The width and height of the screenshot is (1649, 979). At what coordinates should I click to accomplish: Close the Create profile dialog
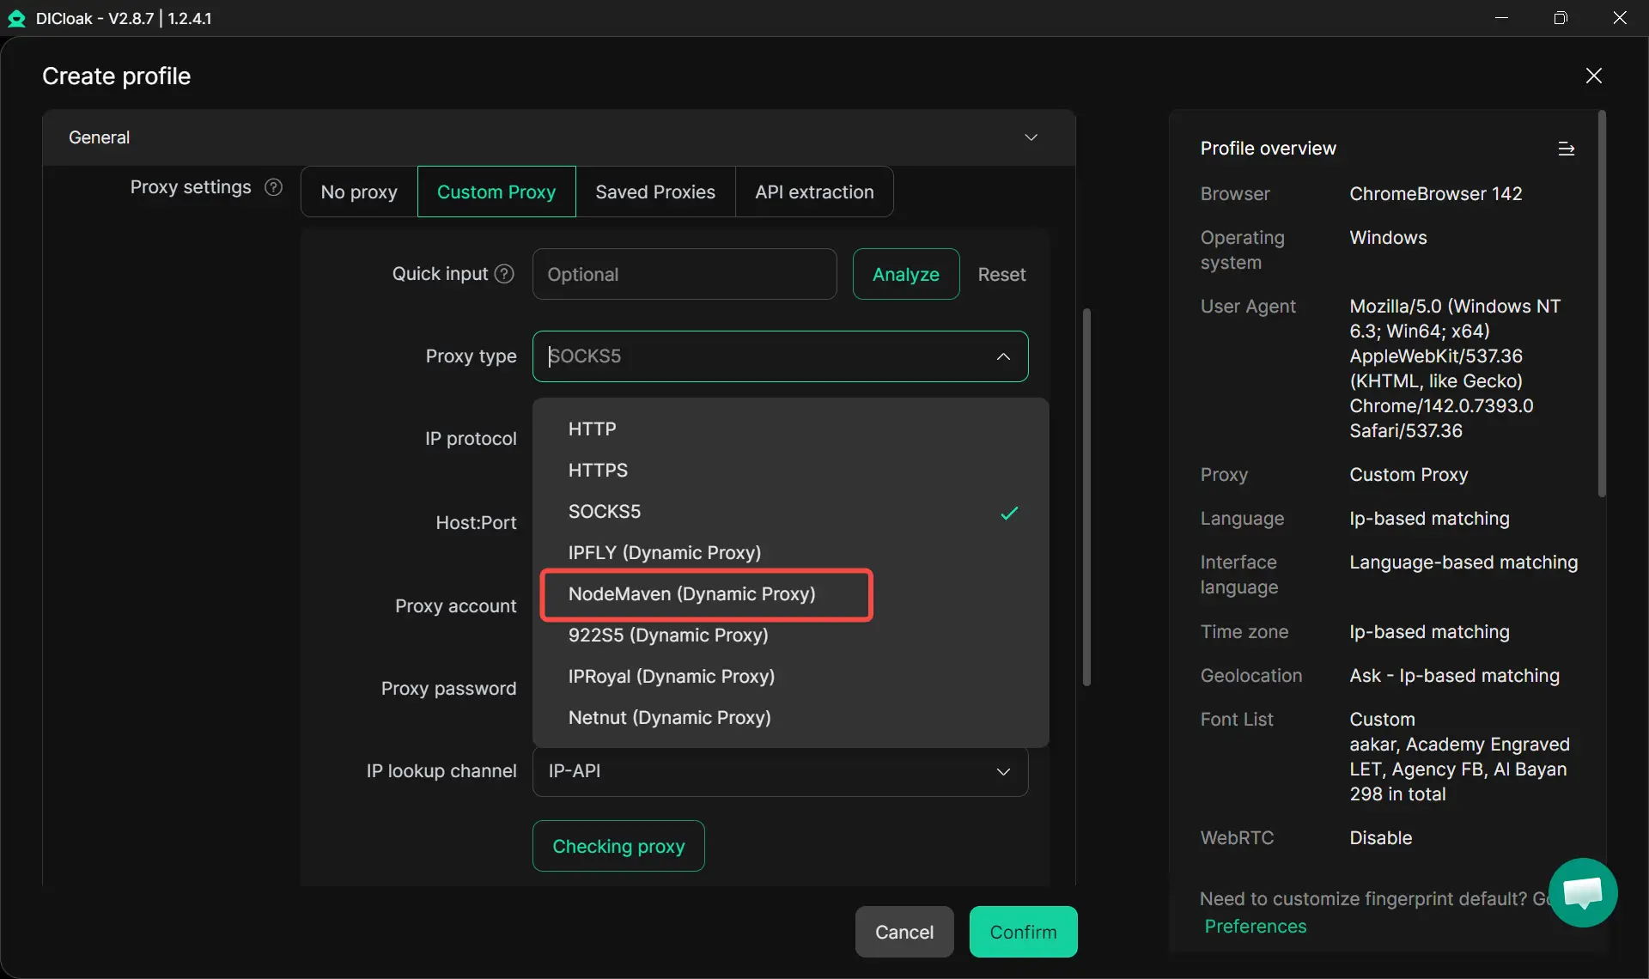[x=1593, y=76]
